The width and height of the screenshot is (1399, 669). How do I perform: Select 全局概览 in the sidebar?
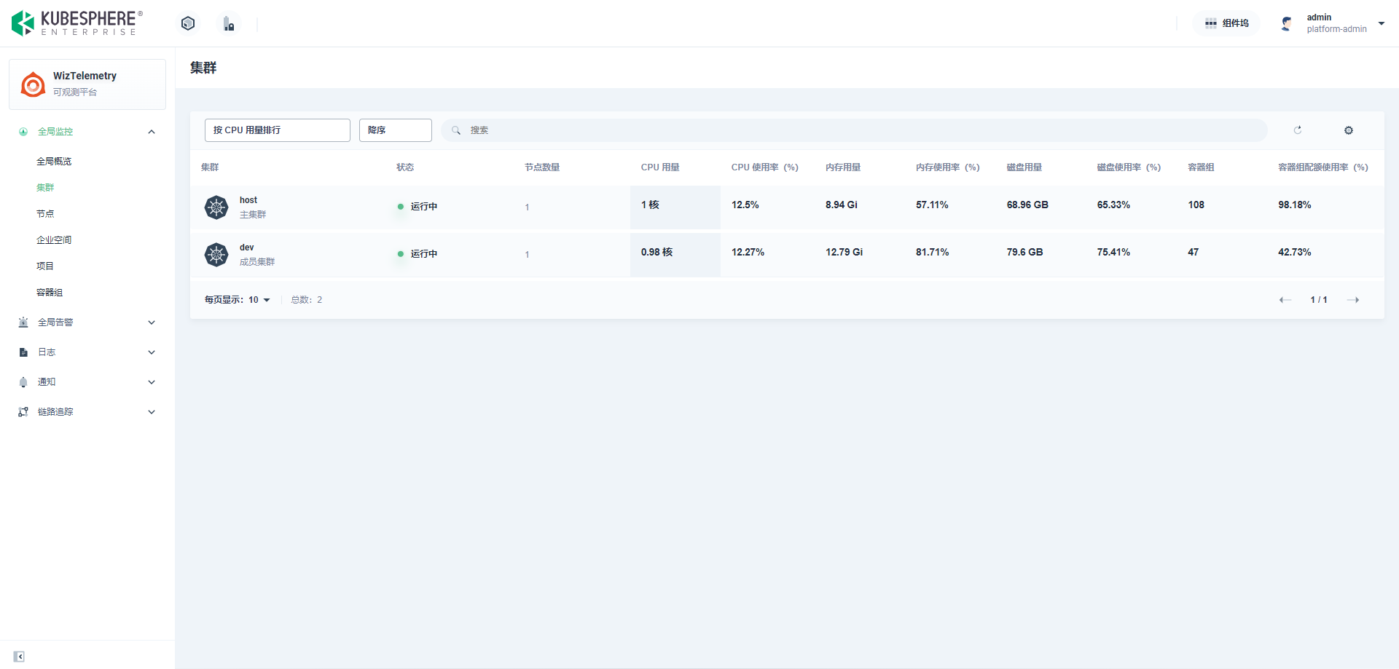(54, 162)
